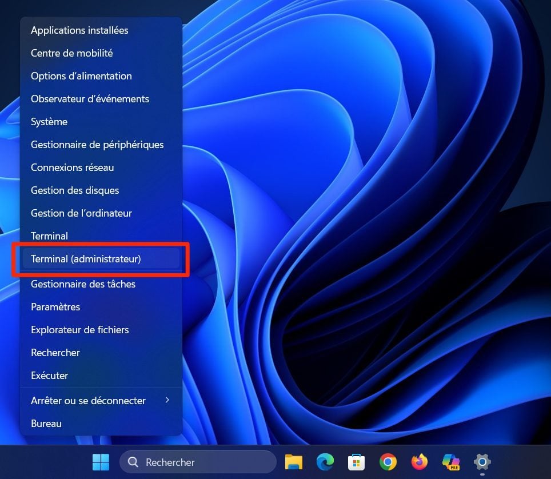Open Applications installées
Screen dimensions: 551x479
click(101, 30)
